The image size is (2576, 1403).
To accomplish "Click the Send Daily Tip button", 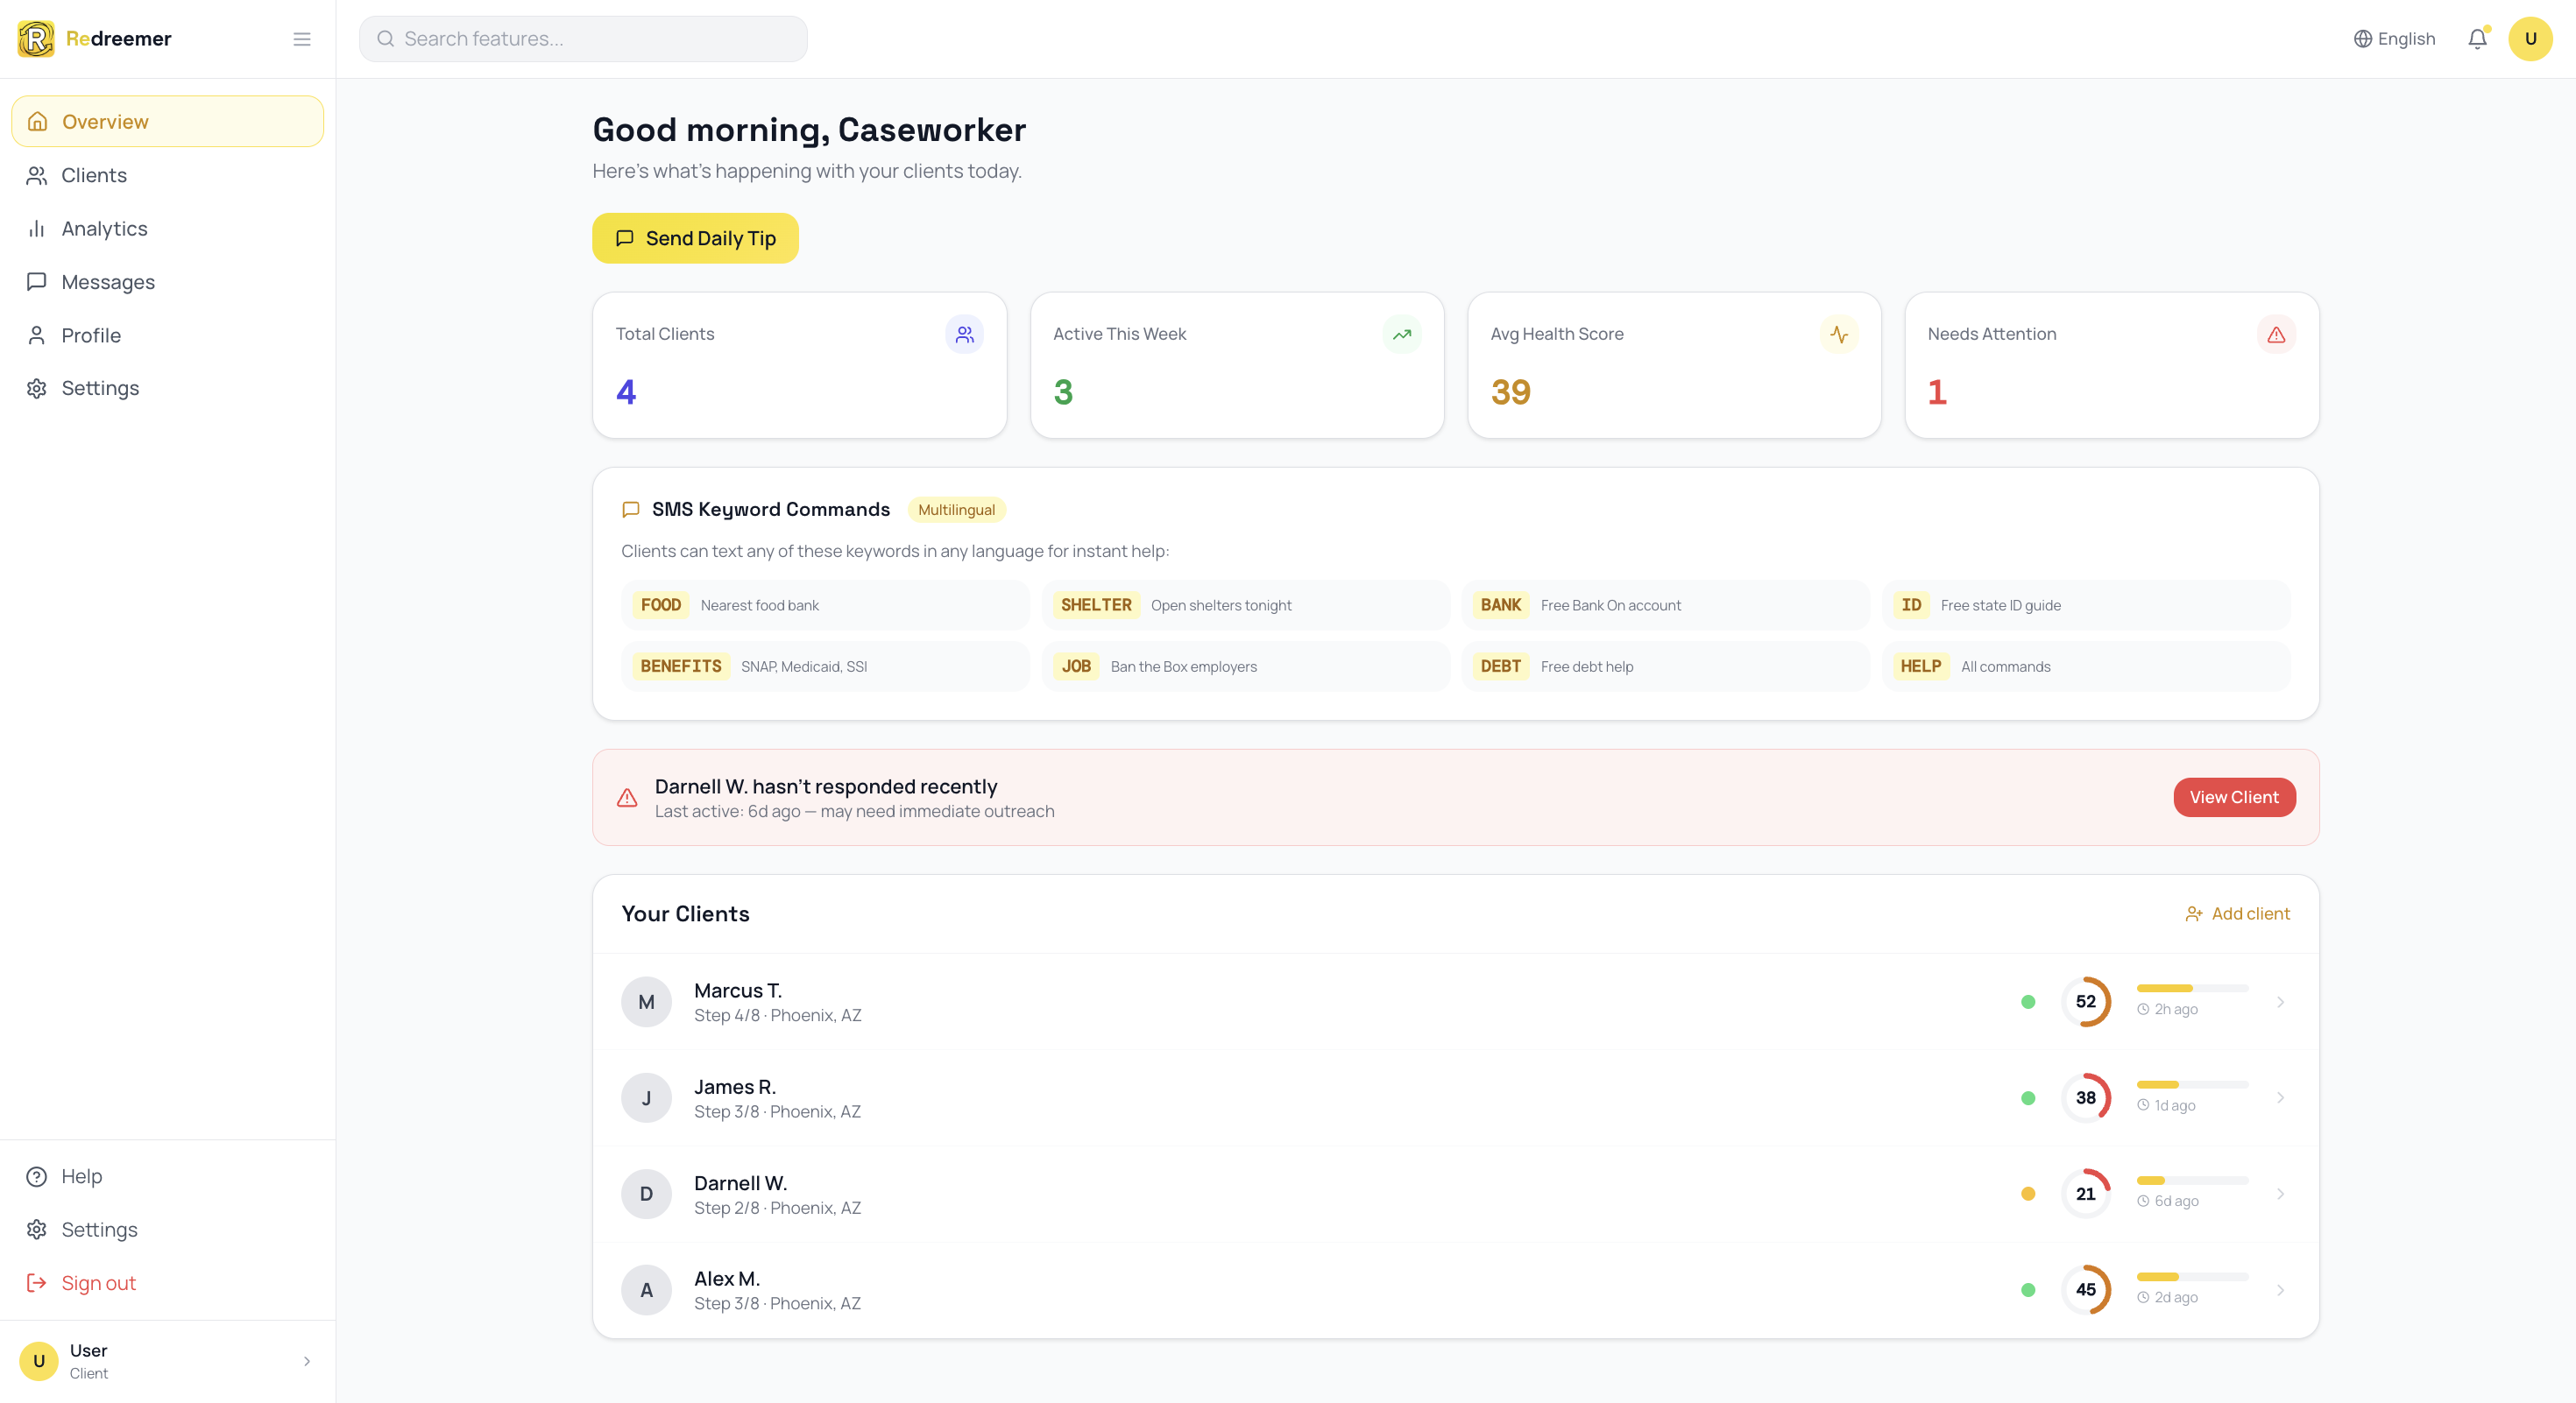I will (x=695, y=238).
